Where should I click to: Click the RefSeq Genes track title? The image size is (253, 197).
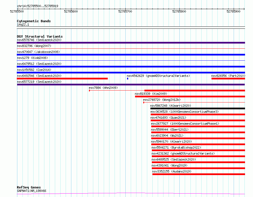pyautogui.click(x=29, y=188)
